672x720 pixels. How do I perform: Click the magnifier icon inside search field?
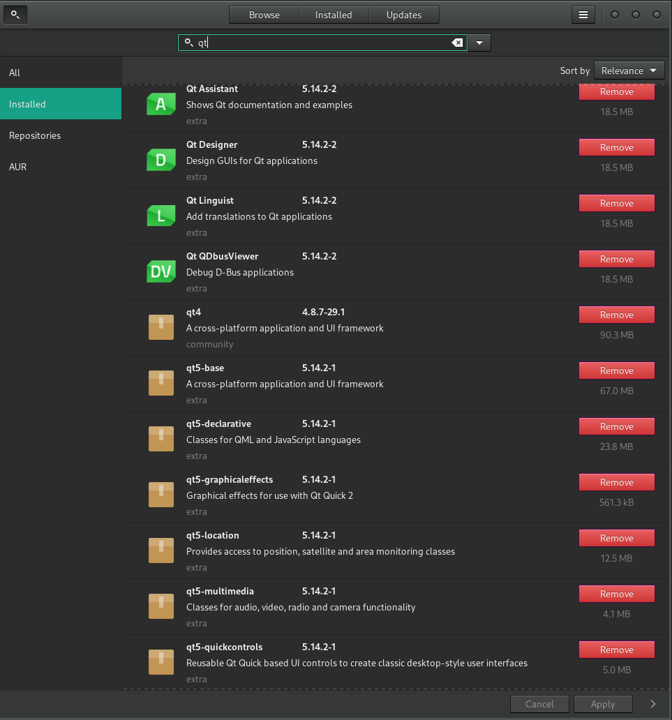click(x=189, y=43)
